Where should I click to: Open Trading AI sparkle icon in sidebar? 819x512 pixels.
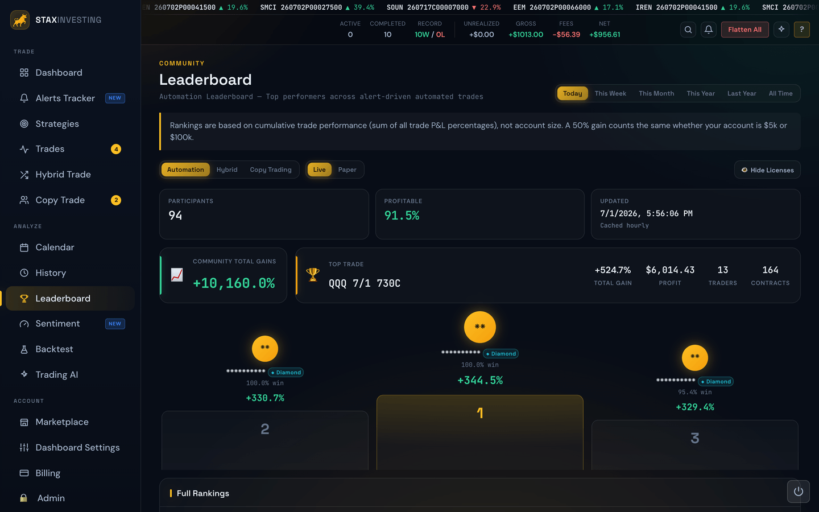[24, 374]
